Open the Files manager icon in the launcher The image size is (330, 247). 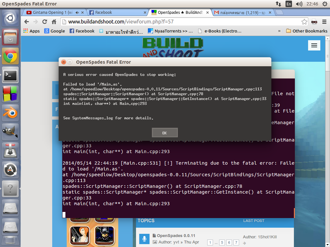coord(10,37)
